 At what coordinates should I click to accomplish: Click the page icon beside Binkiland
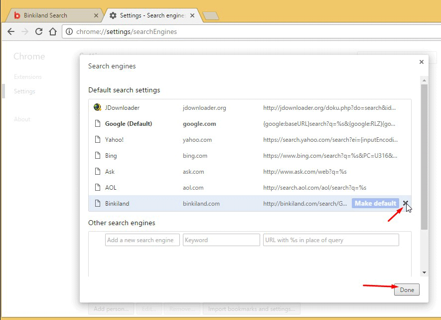98,203
